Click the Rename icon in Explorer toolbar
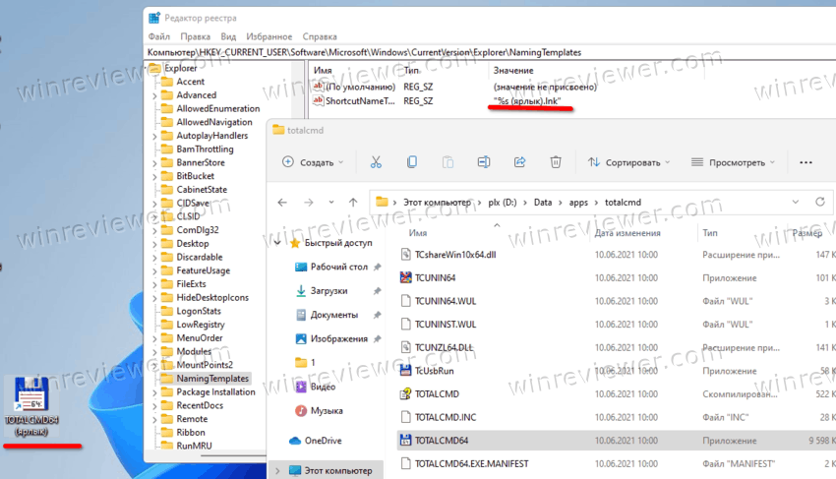836x479 pixels. pos(483,162)
